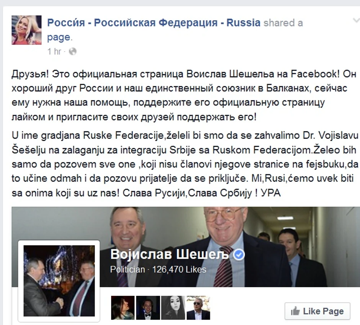Click the fourth friend thumbnail, man in sunglasses
The width and height of the screenshot is (360, 325).
pyautogui.click(x=198, y=308)
